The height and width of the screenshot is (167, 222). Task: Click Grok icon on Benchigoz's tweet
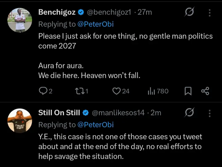tap(189, 13)
